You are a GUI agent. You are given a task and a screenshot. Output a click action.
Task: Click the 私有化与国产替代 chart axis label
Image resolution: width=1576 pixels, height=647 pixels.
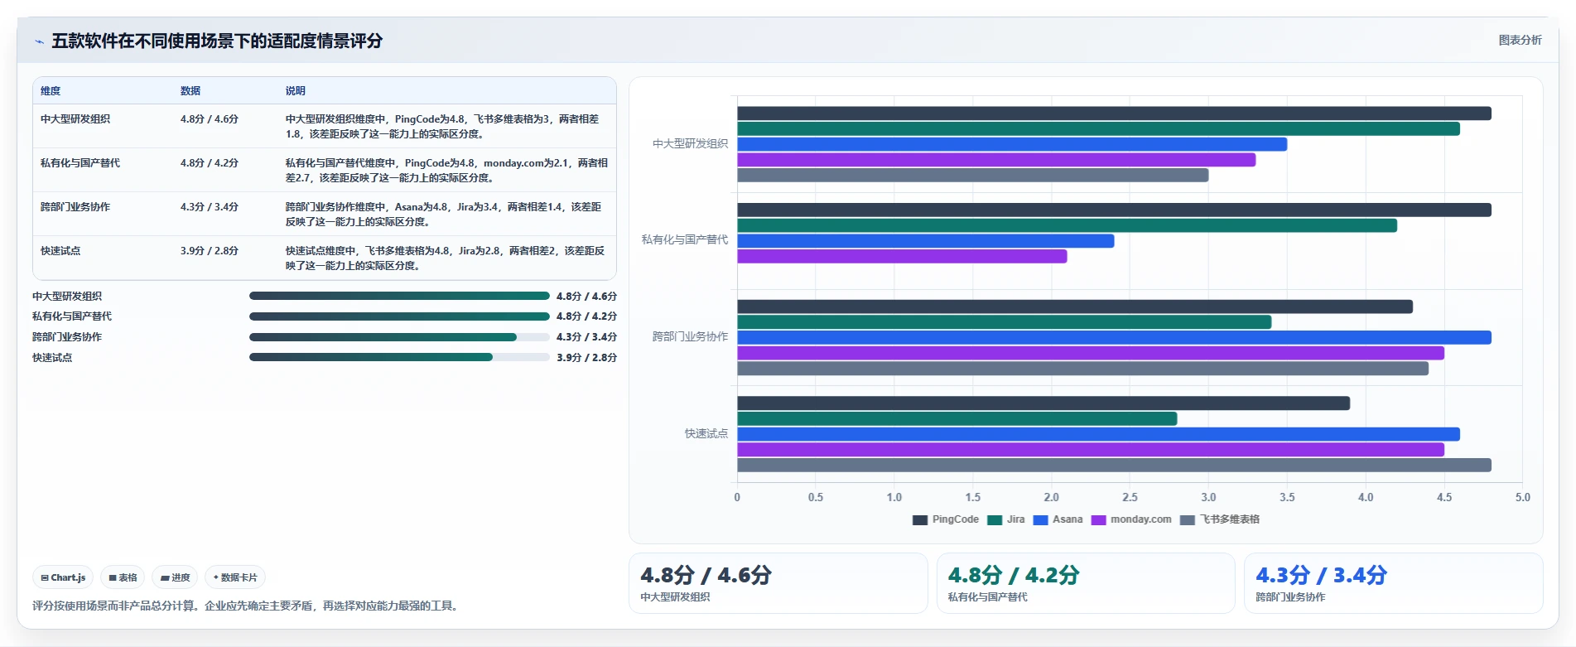pyautogui.click(x=685, y=240)
